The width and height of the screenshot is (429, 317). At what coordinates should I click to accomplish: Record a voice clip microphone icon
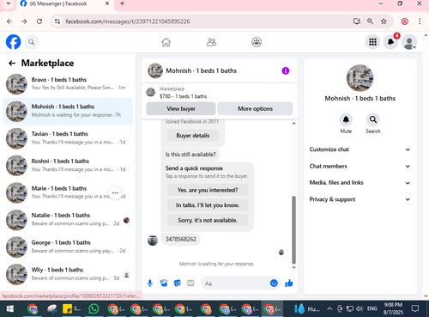[150, 283]
